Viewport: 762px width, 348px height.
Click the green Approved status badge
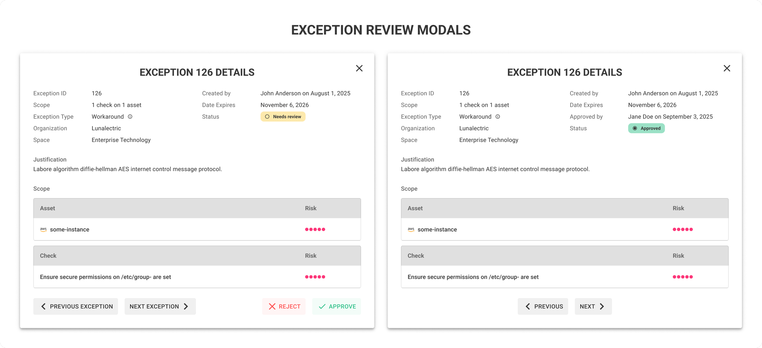coord(646,128)
